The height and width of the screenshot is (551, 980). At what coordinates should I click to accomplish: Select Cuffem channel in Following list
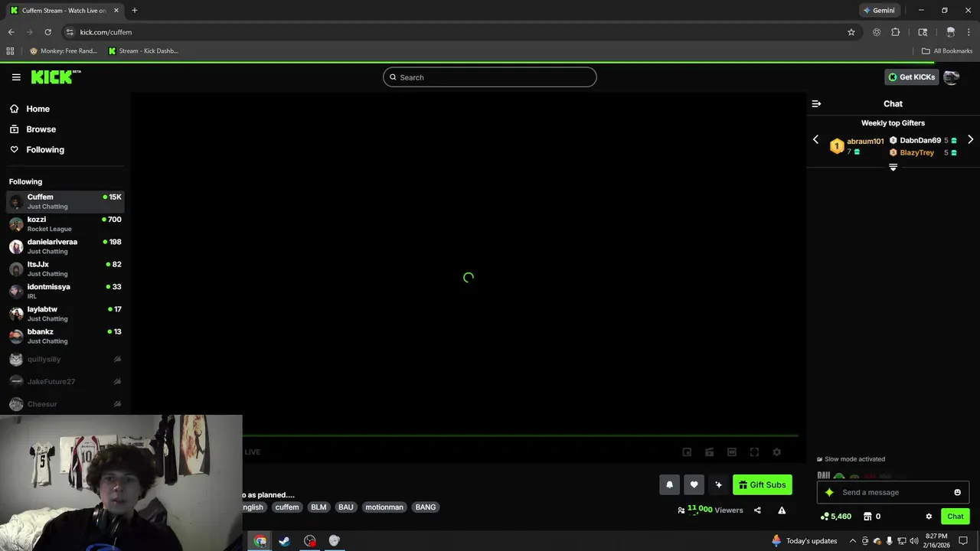point(65,201)
